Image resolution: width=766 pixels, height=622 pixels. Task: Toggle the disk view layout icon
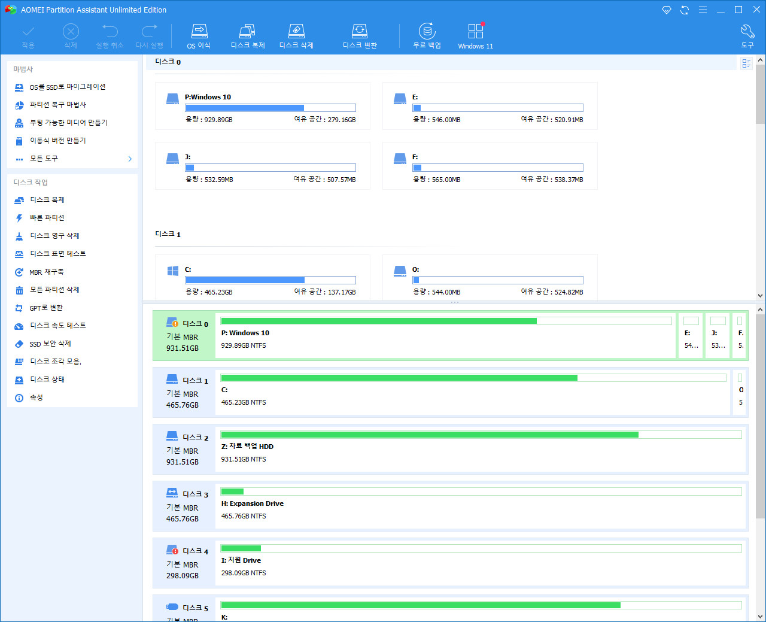tap(746, 63)
